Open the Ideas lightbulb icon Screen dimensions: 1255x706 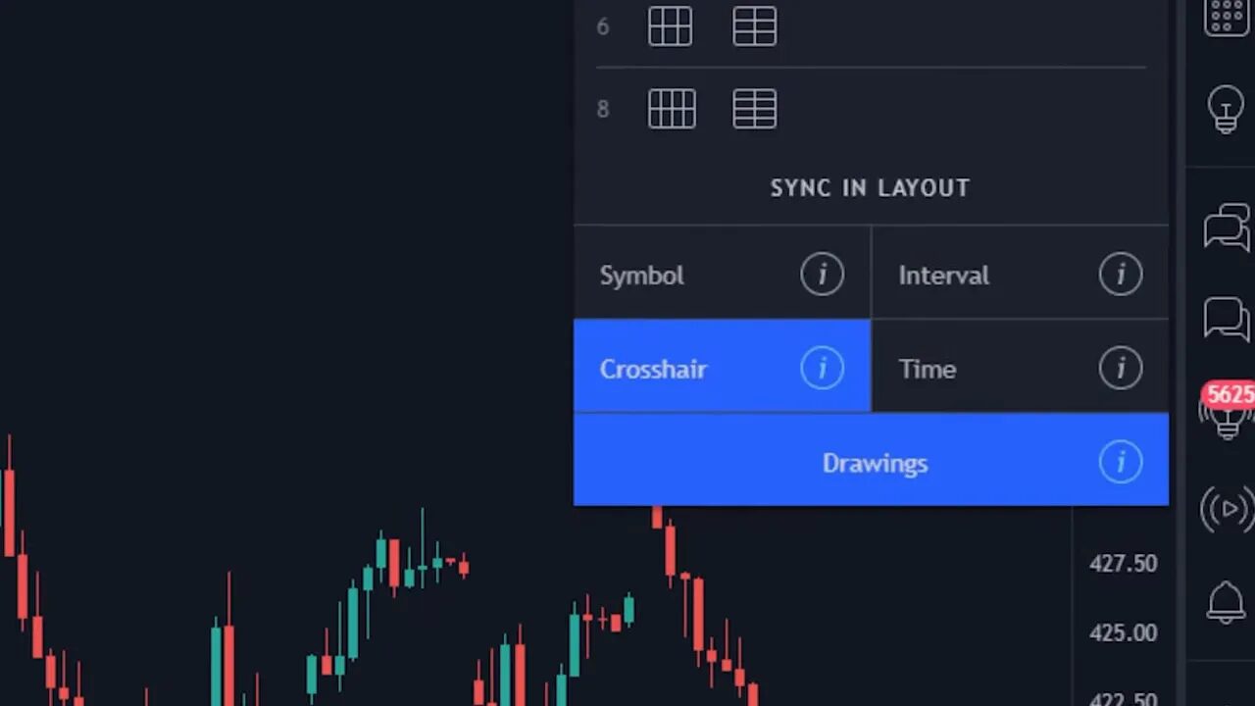(x=1226, y=108)
